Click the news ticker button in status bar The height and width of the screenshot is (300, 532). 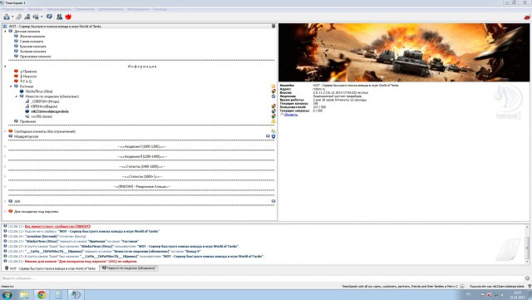pos(462,287)
